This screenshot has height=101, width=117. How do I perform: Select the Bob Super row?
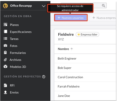85,68
